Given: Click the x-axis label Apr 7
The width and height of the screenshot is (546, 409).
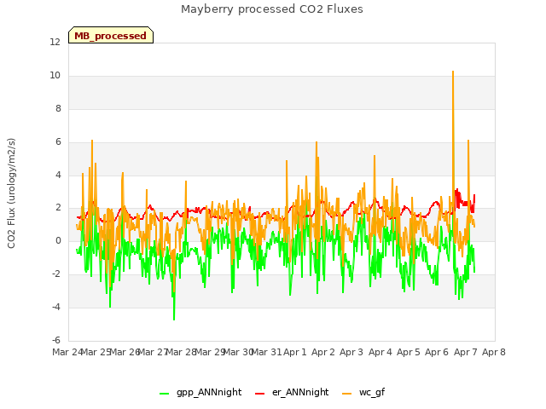Looking at the screenshot, I should (466, 352).
